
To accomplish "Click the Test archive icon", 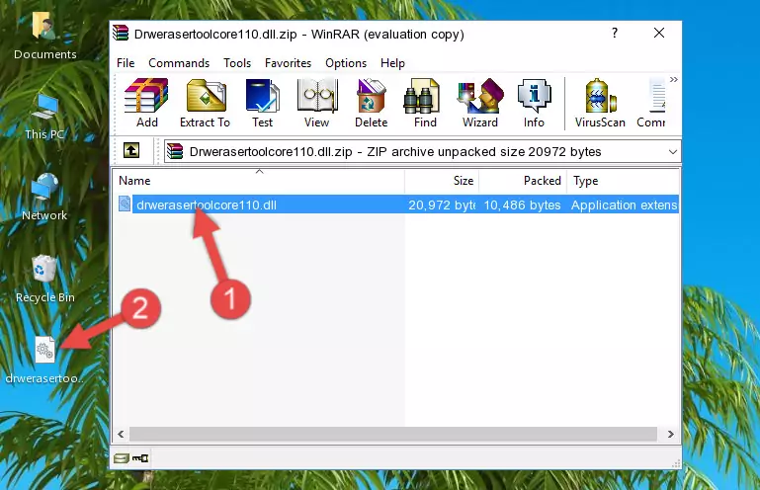I will [262, 103].
